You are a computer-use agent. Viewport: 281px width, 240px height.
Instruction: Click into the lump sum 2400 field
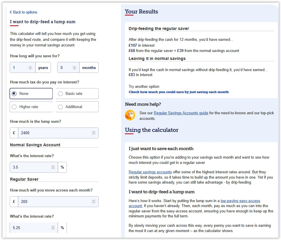coord(58,133)
